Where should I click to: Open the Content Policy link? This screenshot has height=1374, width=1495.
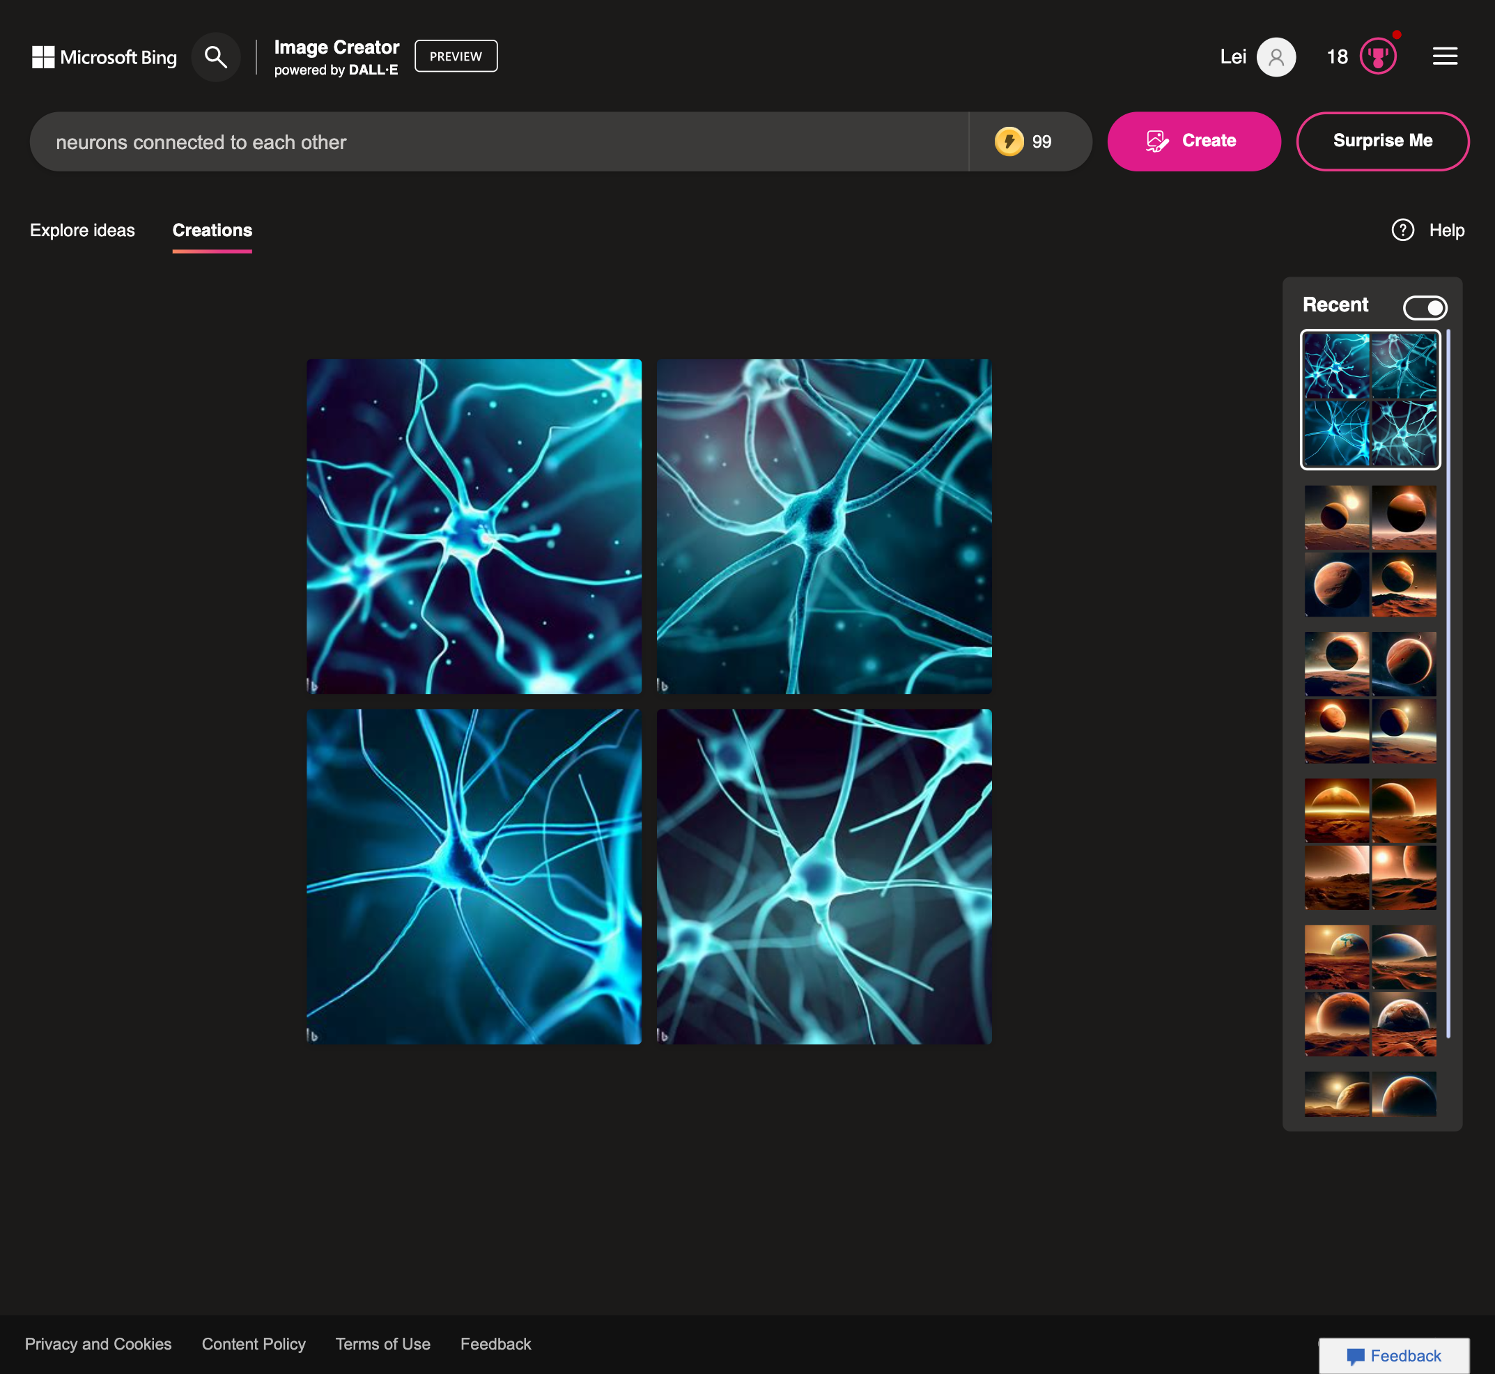254,1343
